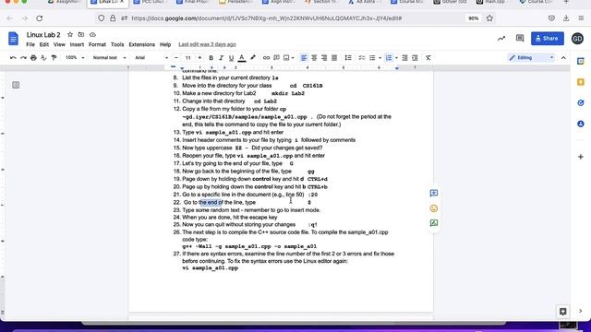Open line and paragraph spacing
The image size is (591, 332).
coord(348,57)
